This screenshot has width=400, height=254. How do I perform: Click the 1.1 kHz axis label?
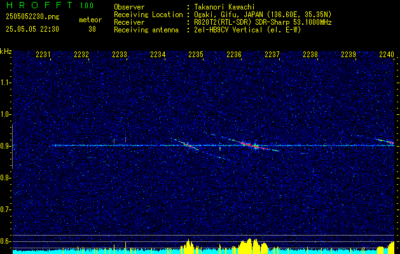pos(4,83)
